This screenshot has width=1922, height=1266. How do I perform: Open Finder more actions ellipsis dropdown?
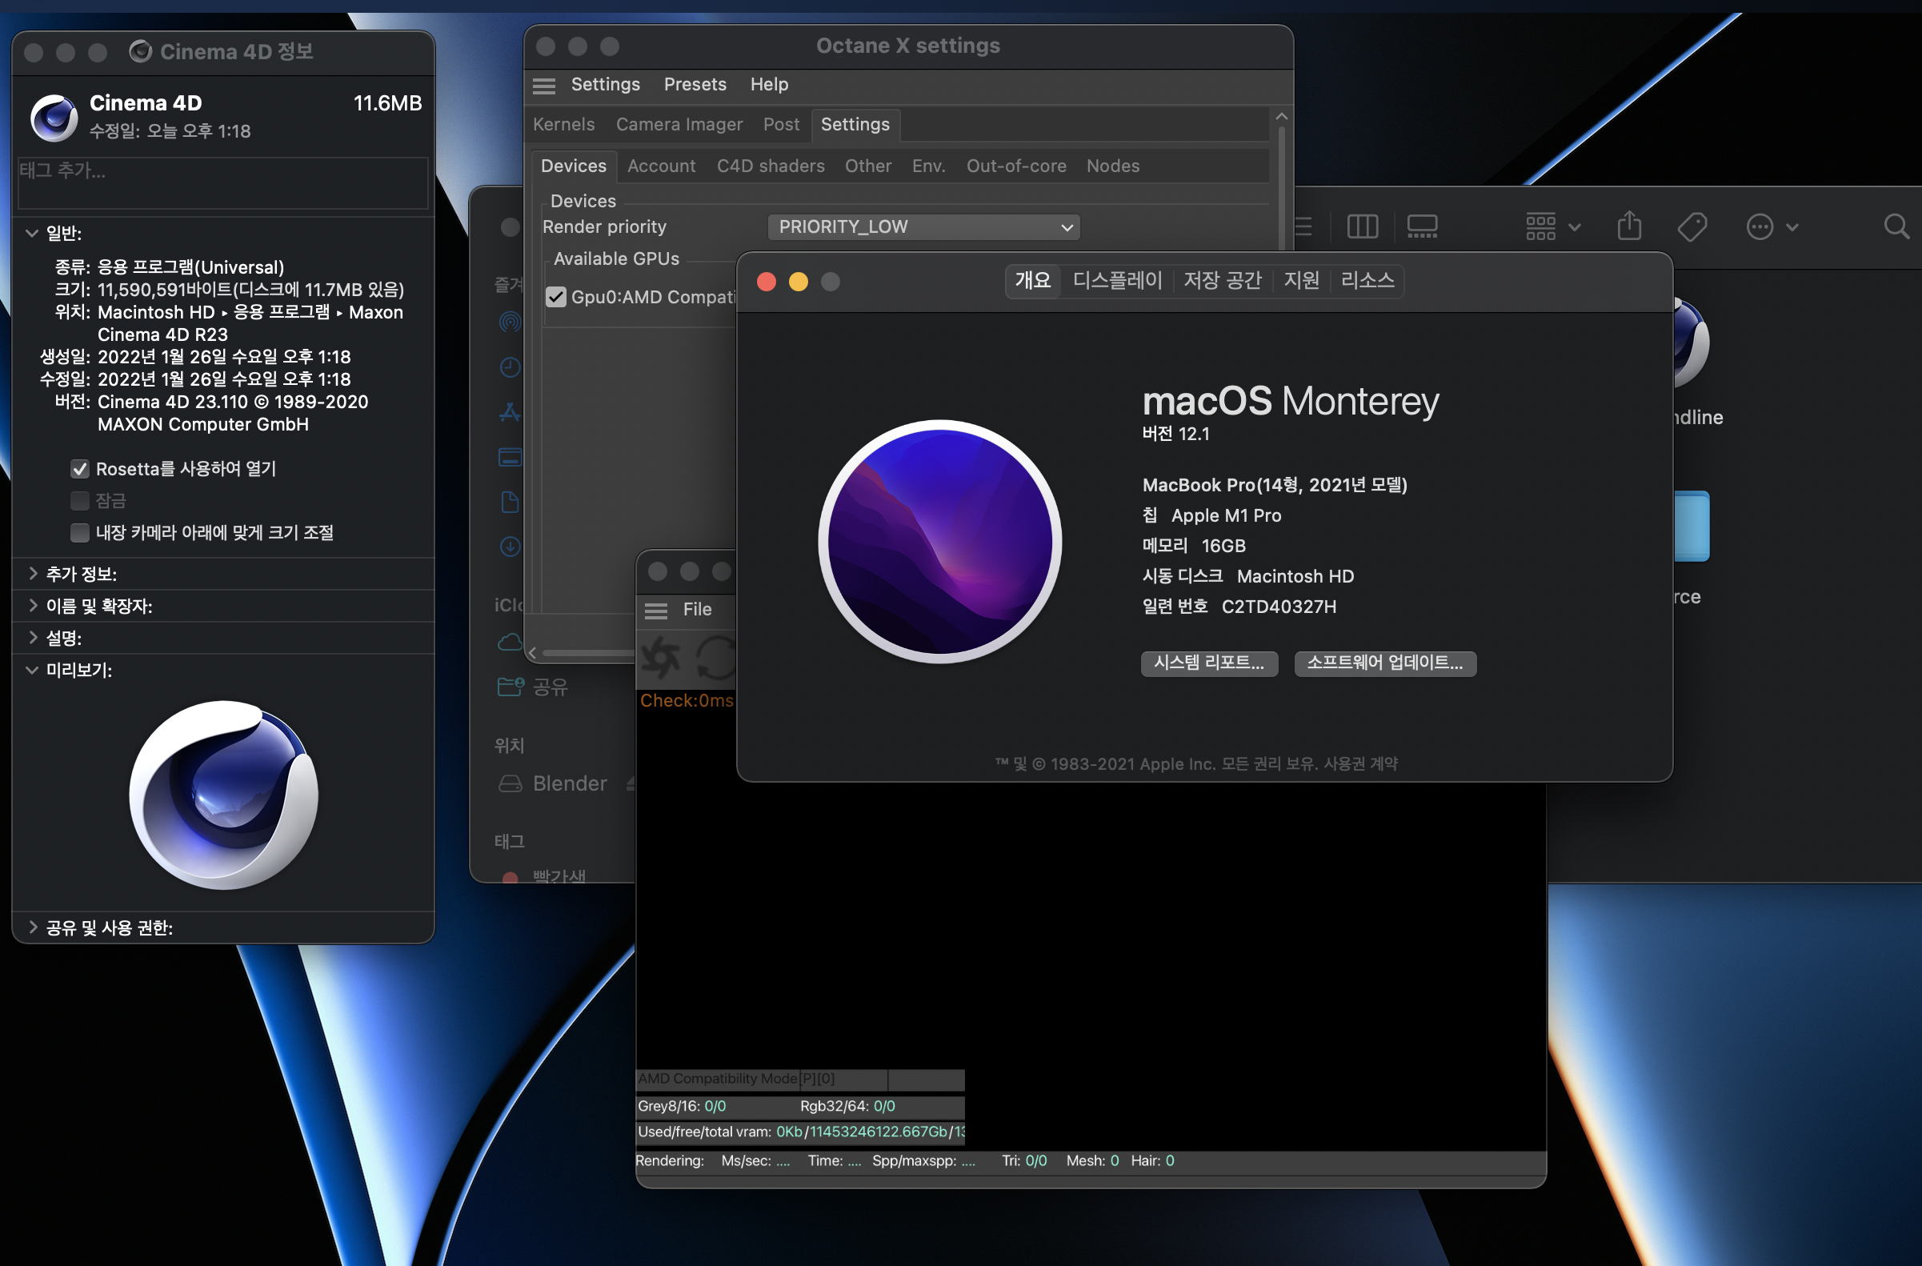(1772, 227)
